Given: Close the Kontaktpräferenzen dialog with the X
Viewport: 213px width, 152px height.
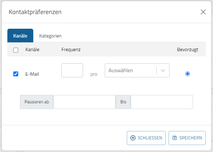Looking at the screenshot, I should (203, 12).
